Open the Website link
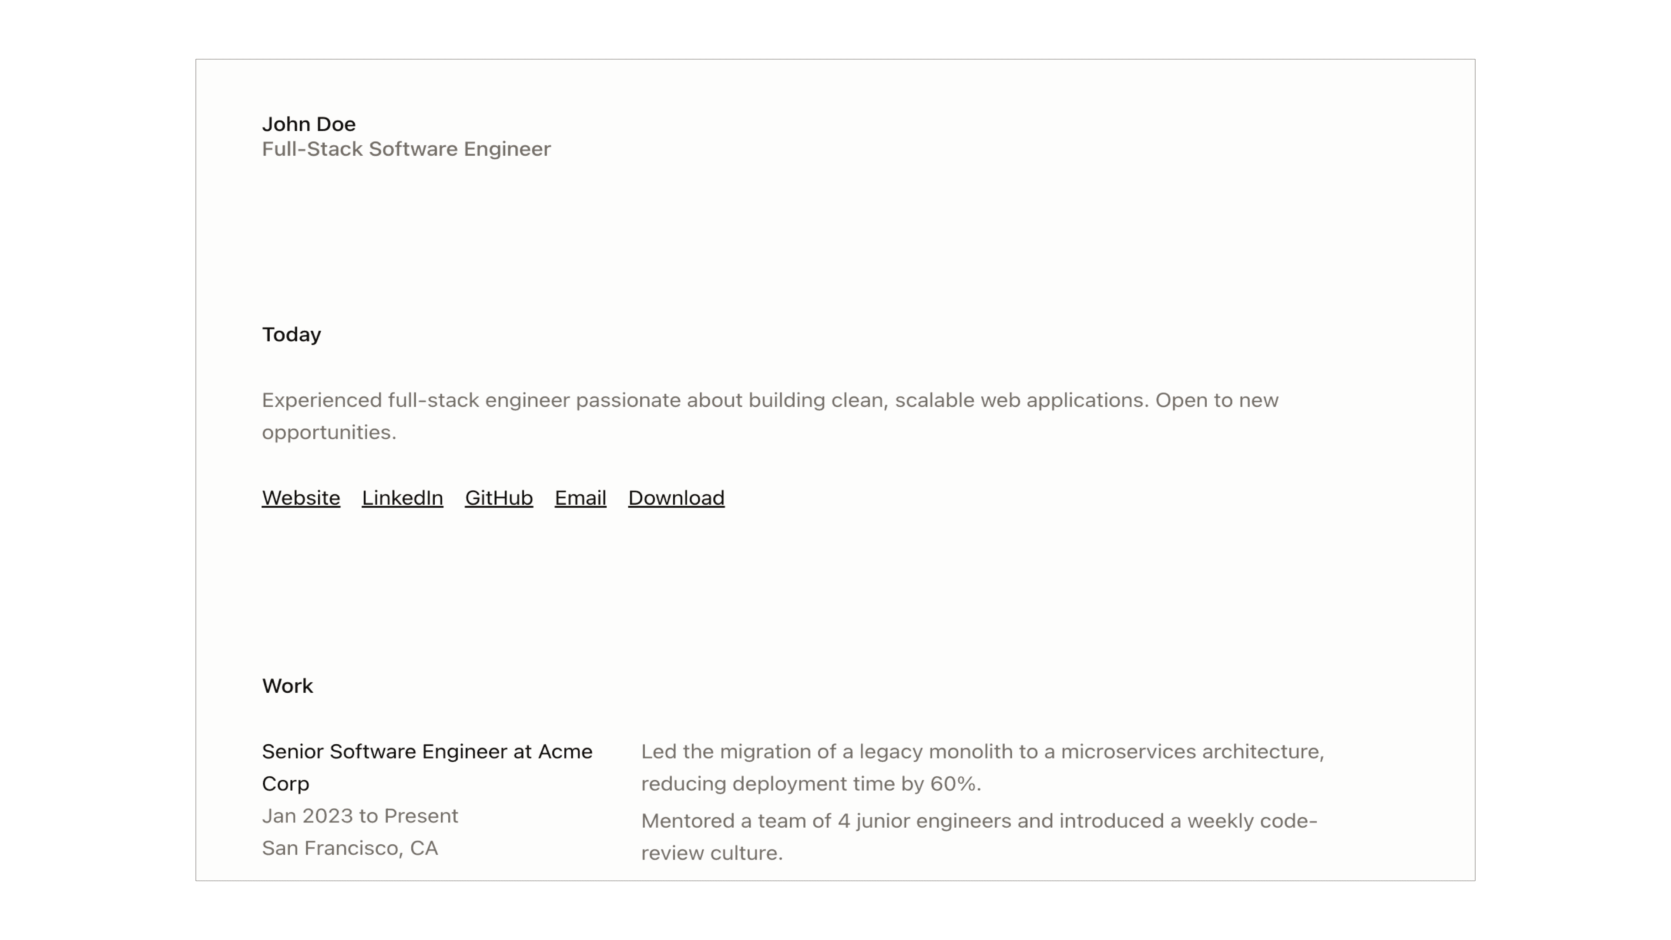1671x940 pixels. point(301,497)
